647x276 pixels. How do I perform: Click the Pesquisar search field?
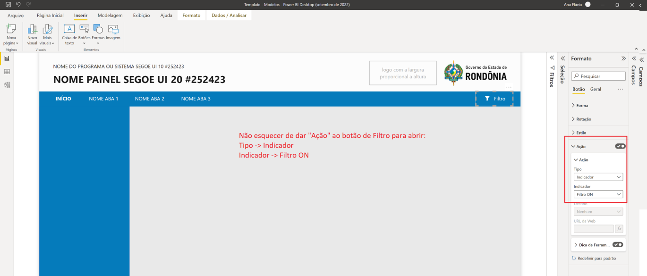598,76
